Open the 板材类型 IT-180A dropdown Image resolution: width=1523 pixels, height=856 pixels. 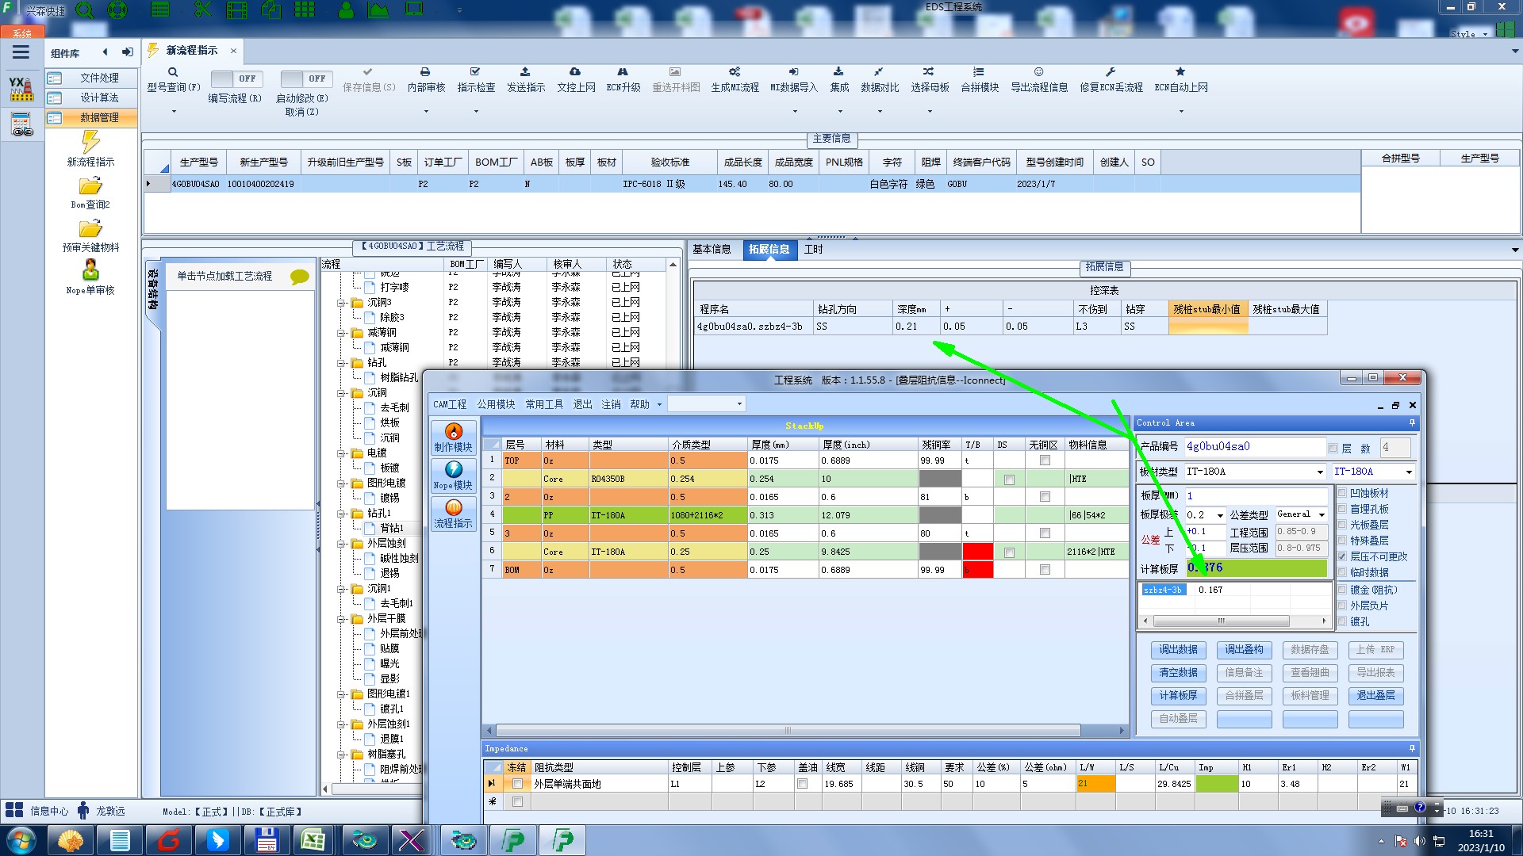pos(1320,472)
